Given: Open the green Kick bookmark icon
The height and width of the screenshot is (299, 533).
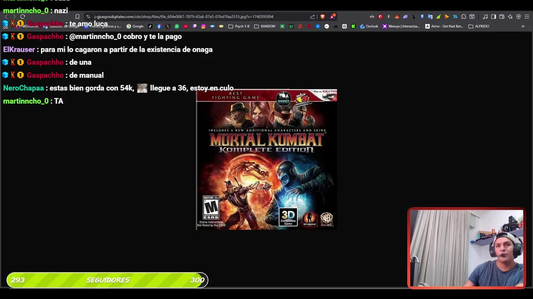Looking at the screenshot, I should tap(353, 26).
